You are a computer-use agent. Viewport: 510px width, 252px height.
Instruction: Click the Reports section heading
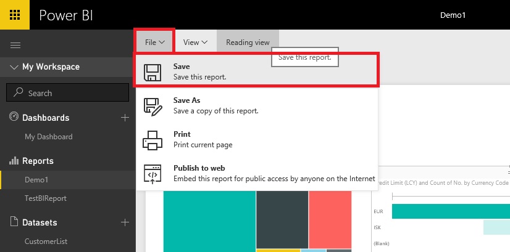coord(38,161)
